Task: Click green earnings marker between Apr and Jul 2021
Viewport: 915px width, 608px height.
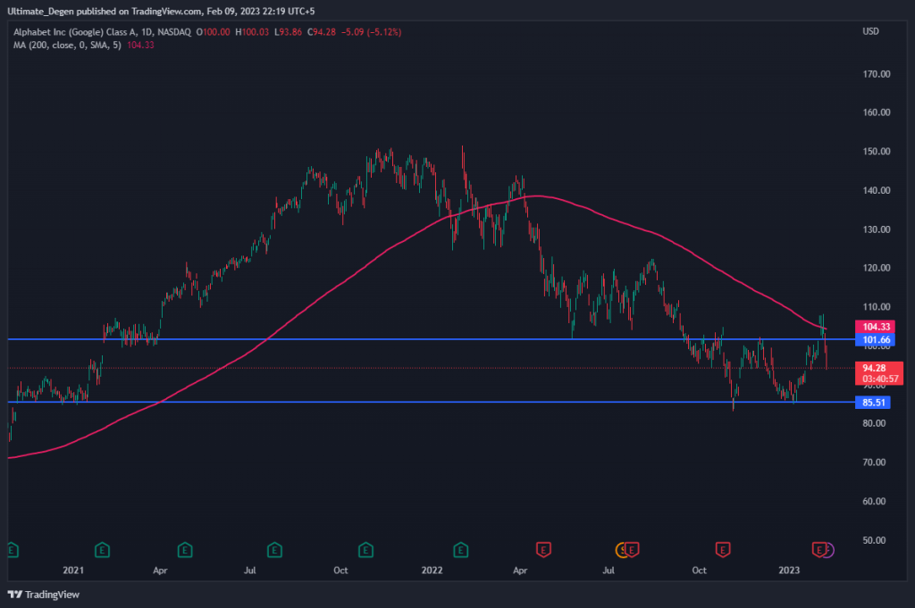Action: click(x=185, y=550)
